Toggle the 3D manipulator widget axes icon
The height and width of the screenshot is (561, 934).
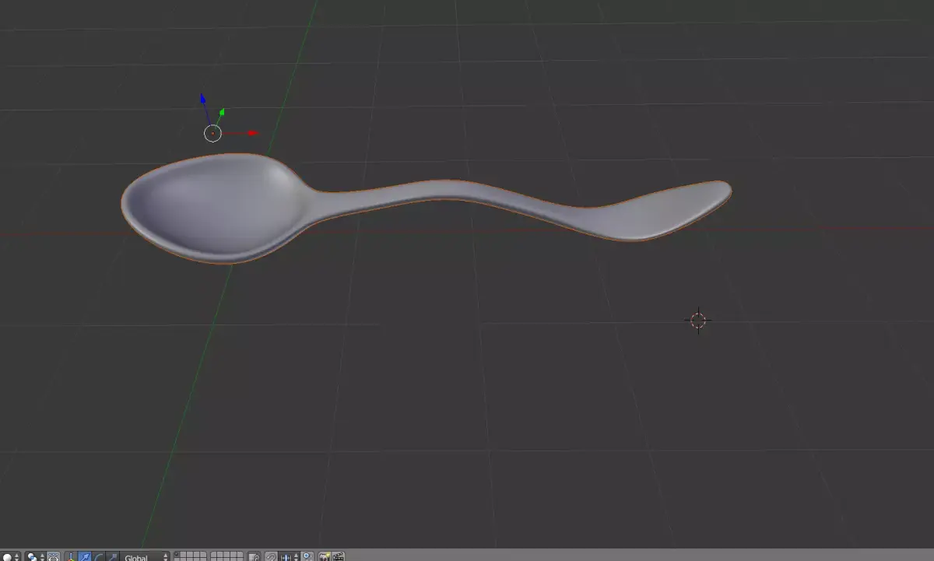(72, 556)
